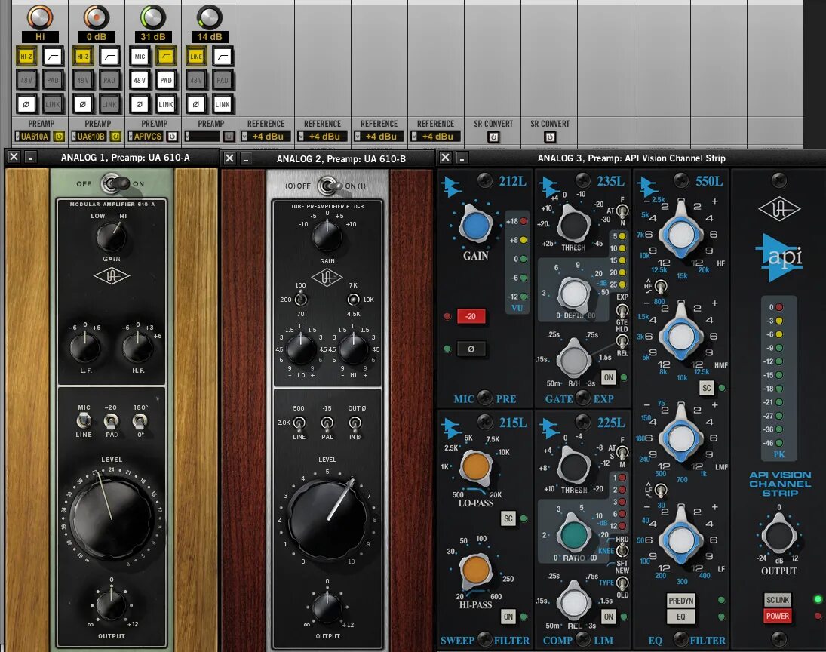Toggle second SR CONVERT power button
826x652 pixels.
(x=550, y=137)
